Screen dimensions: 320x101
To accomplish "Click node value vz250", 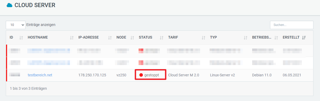I will (121, 75).
